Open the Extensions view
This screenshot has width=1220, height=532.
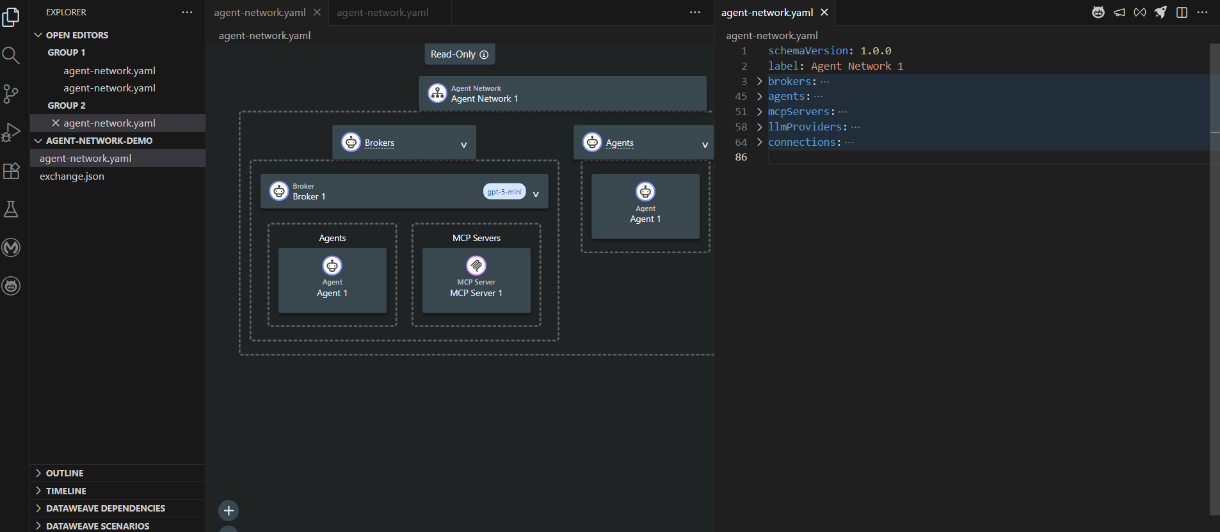click(11, 171)
